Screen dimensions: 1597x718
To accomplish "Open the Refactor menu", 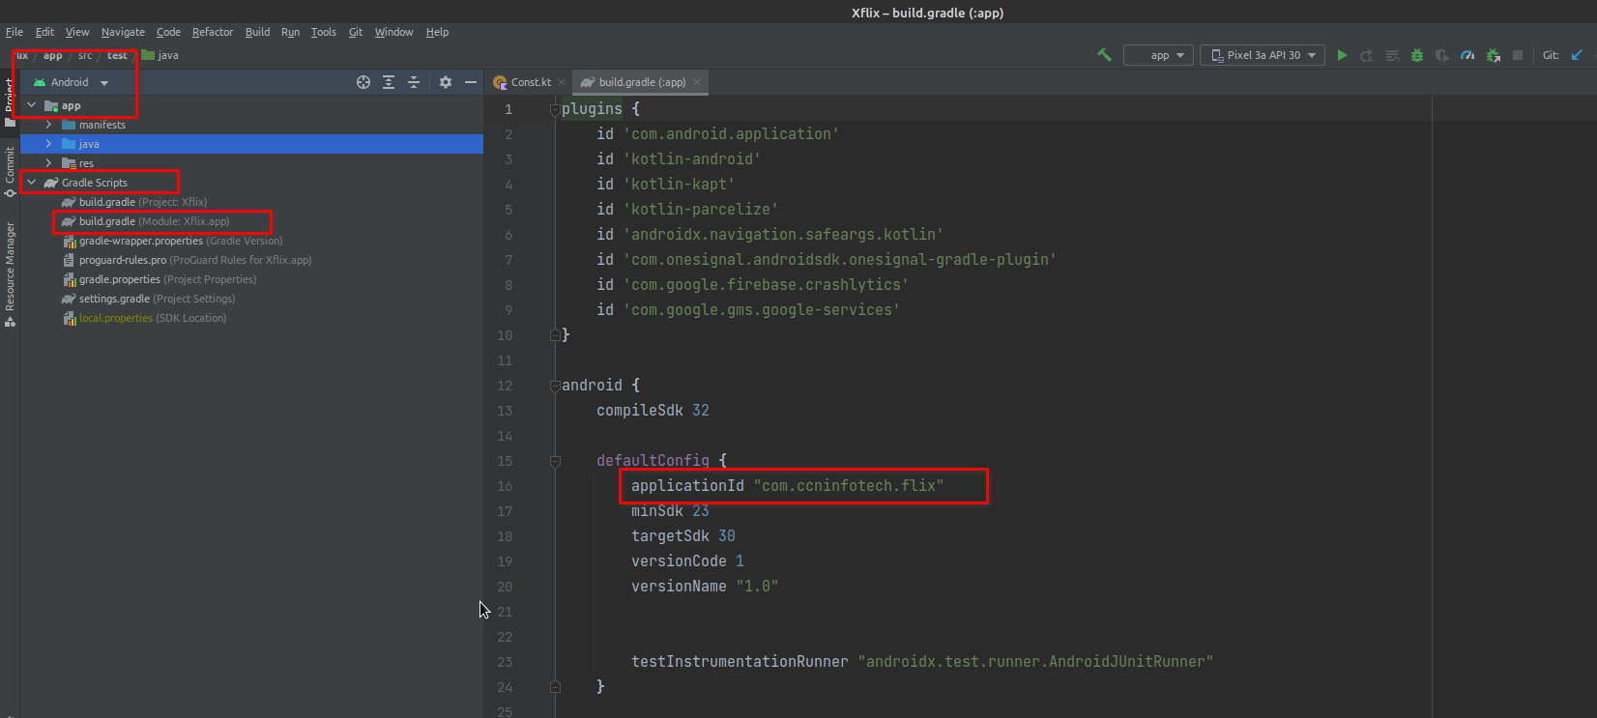I will click(x=213, y=32).
